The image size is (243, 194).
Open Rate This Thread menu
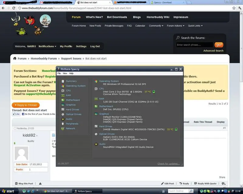click(x=203, y=122)
